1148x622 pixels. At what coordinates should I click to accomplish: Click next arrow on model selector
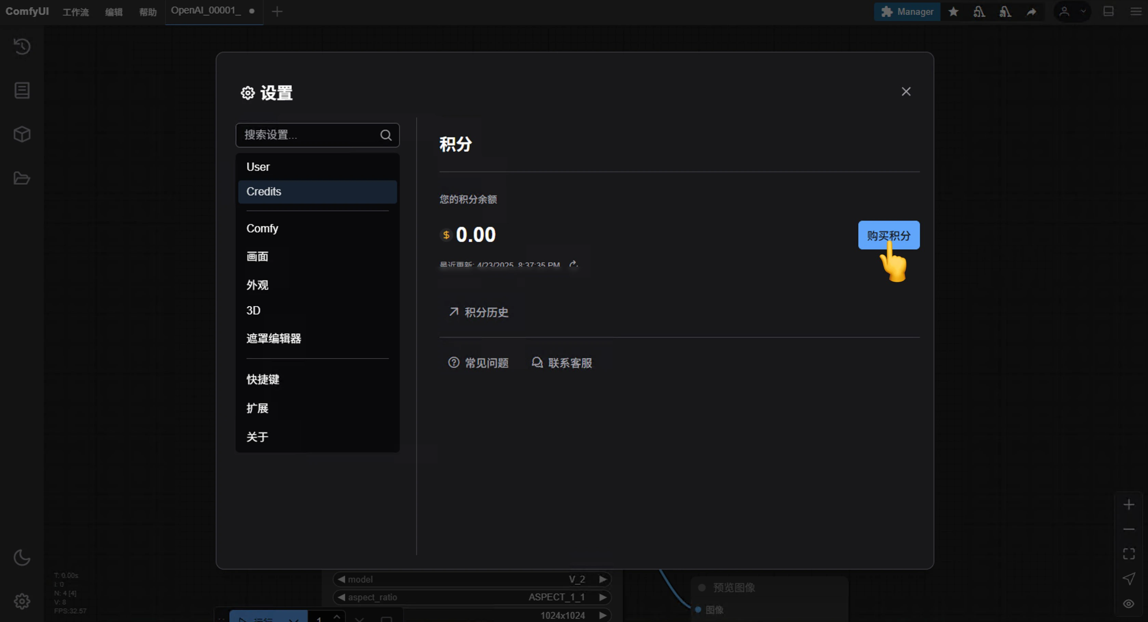(602, 579)
